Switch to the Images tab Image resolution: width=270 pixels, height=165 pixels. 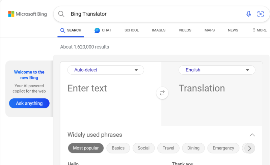159,30
